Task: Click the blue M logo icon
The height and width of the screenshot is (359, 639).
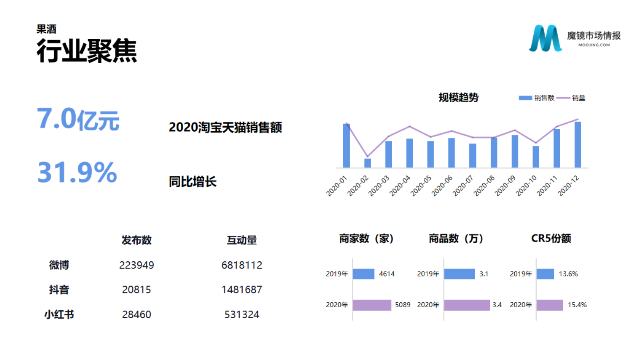Action: [x=545, y=38]
